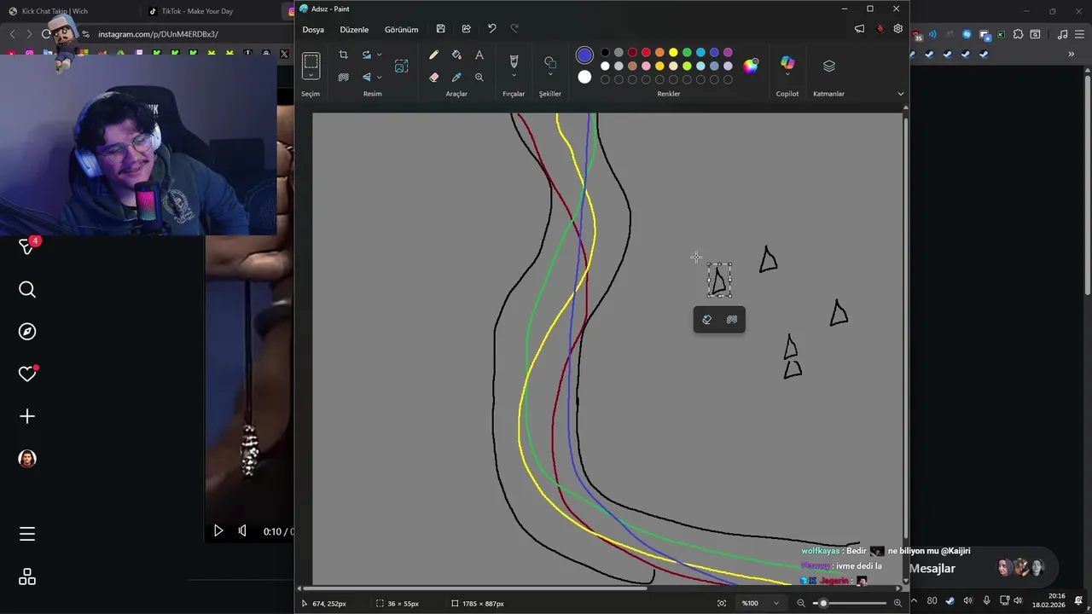The image size is (1092, 614).
Task: Expand the flip options arrow
Action: click(x=380, y=77)
